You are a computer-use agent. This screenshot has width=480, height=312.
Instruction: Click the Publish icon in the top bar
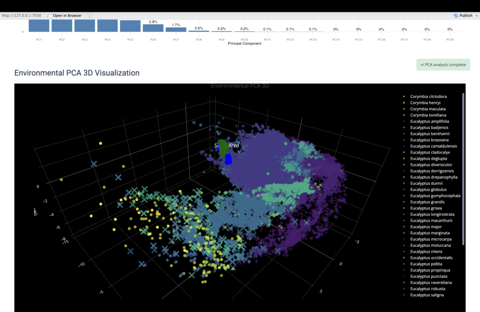456,15
